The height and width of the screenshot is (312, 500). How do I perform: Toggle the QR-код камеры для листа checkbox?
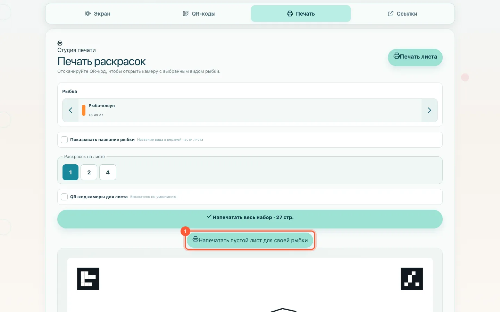coord(64,197)
